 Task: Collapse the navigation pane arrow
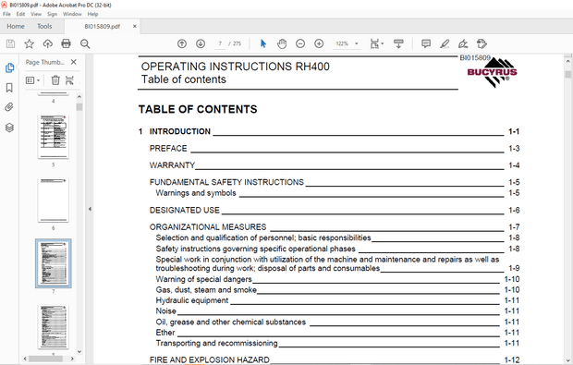coord(90,209)
